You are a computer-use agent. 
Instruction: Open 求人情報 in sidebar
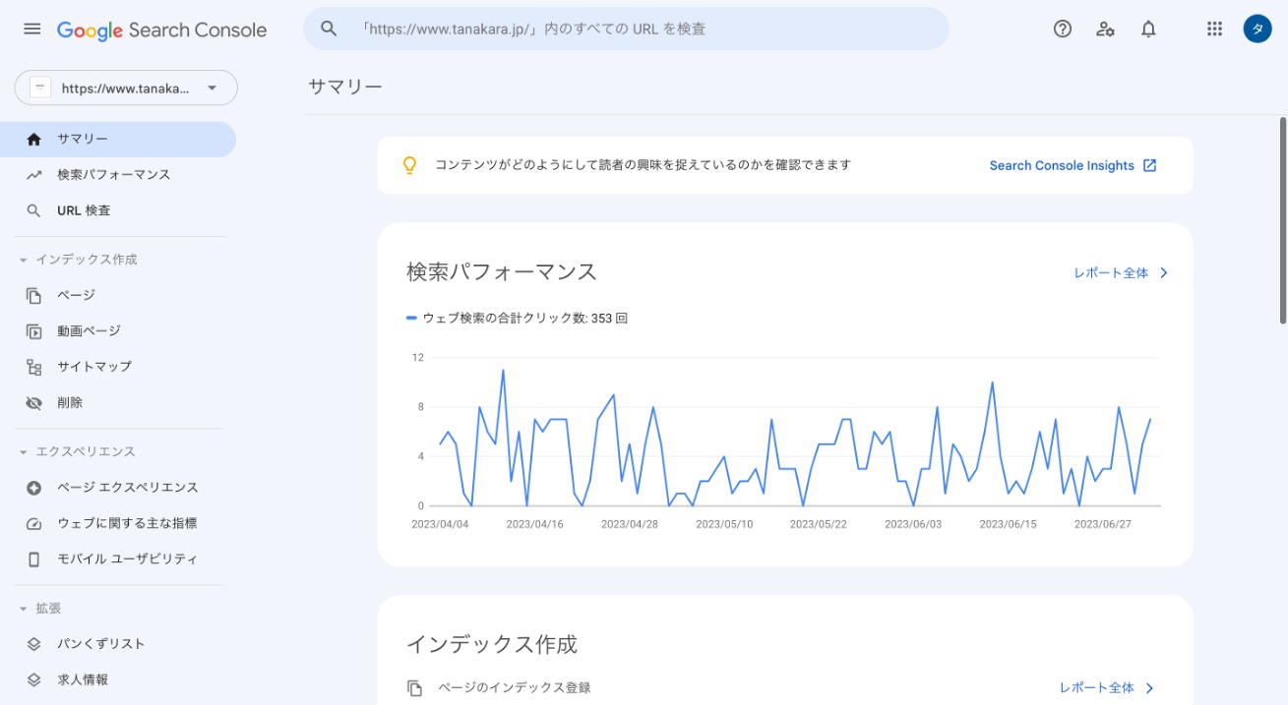(118, 679)
